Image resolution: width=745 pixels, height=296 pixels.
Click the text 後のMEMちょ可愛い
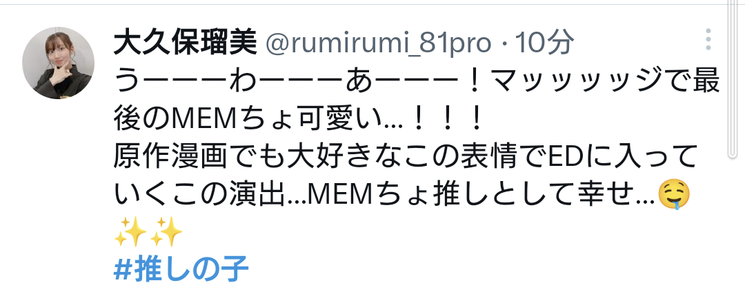pyautogui.click(x=247, y=120)
